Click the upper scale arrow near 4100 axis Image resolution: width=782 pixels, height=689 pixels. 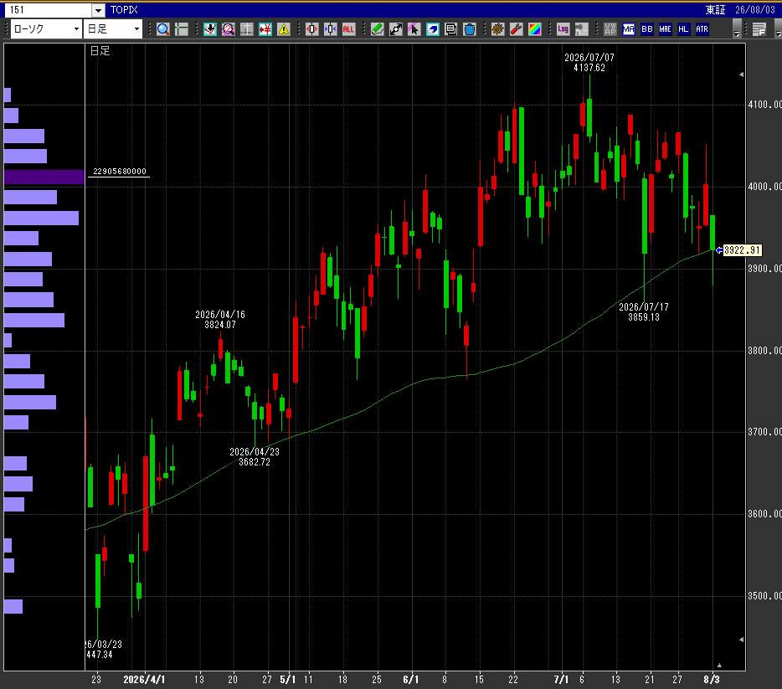[x=741, y=75]
